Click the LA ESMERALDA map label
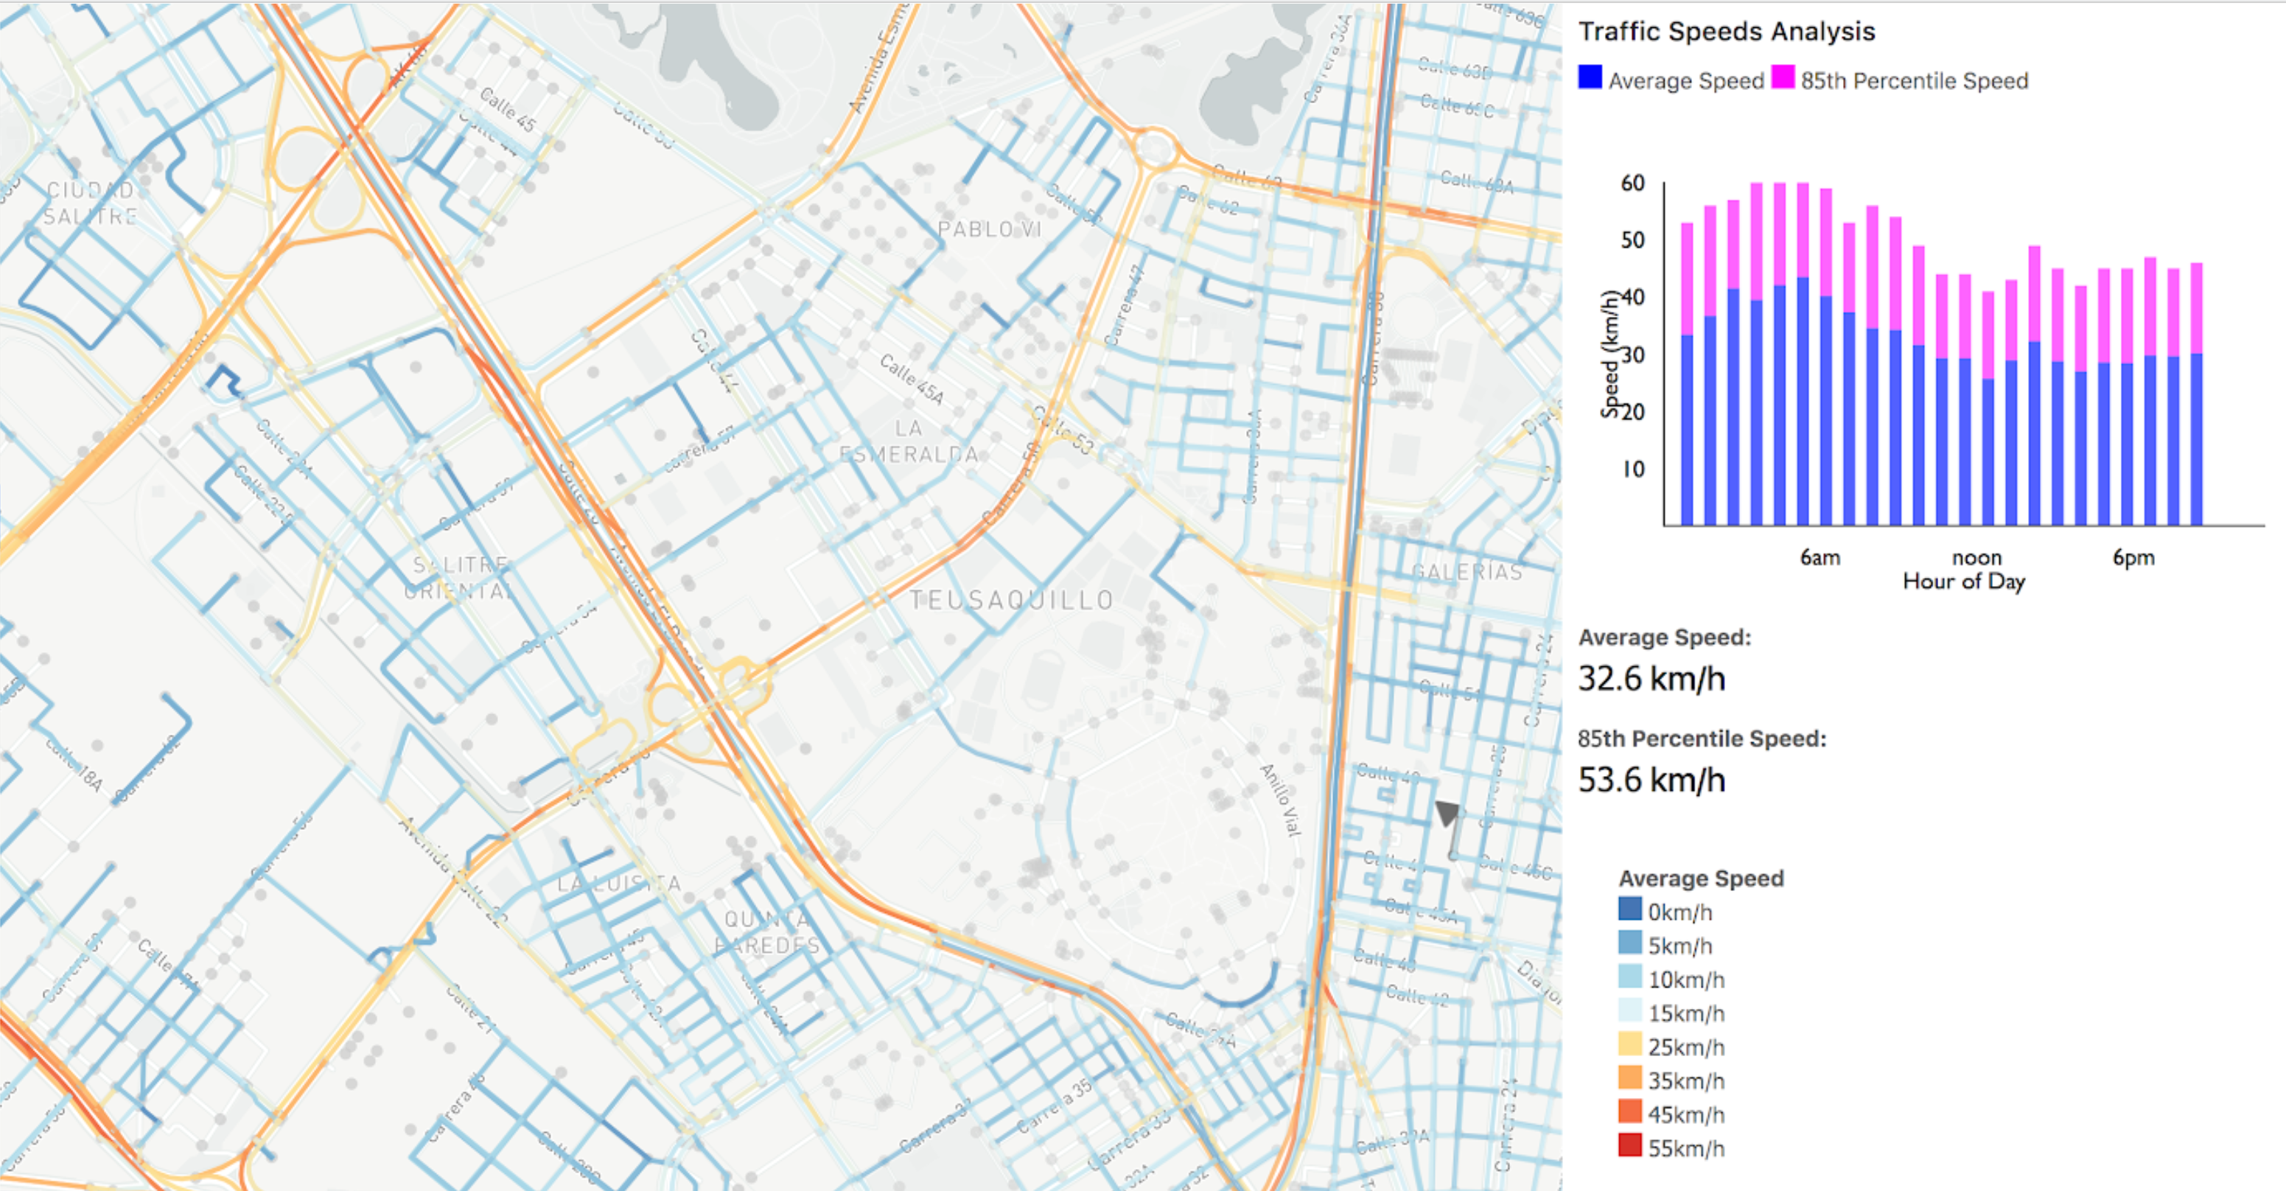The width and height of the screenshot is (2286, 1191). point(909,441)
